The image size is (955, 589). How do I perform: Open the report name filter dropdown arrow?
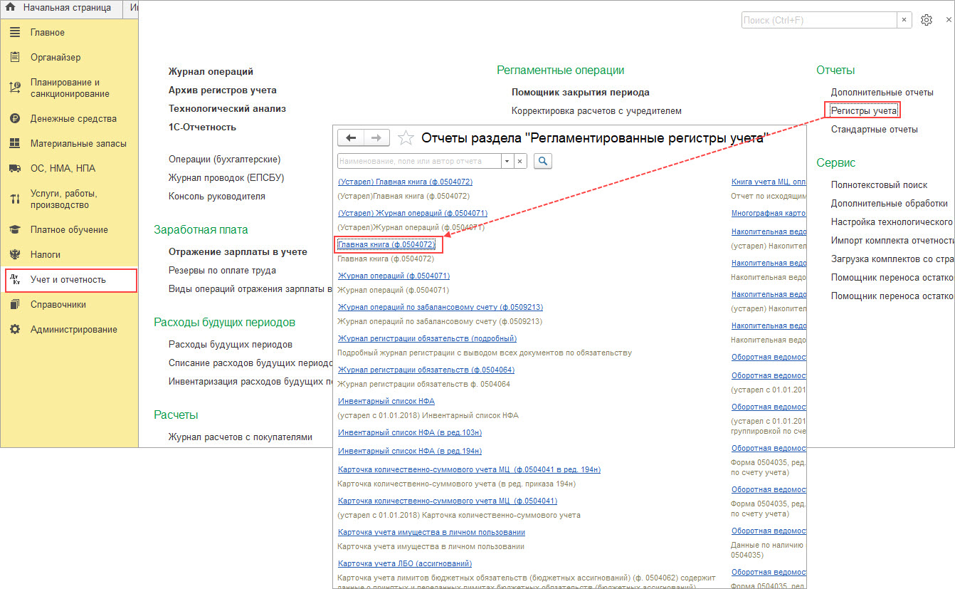(507, 162)
